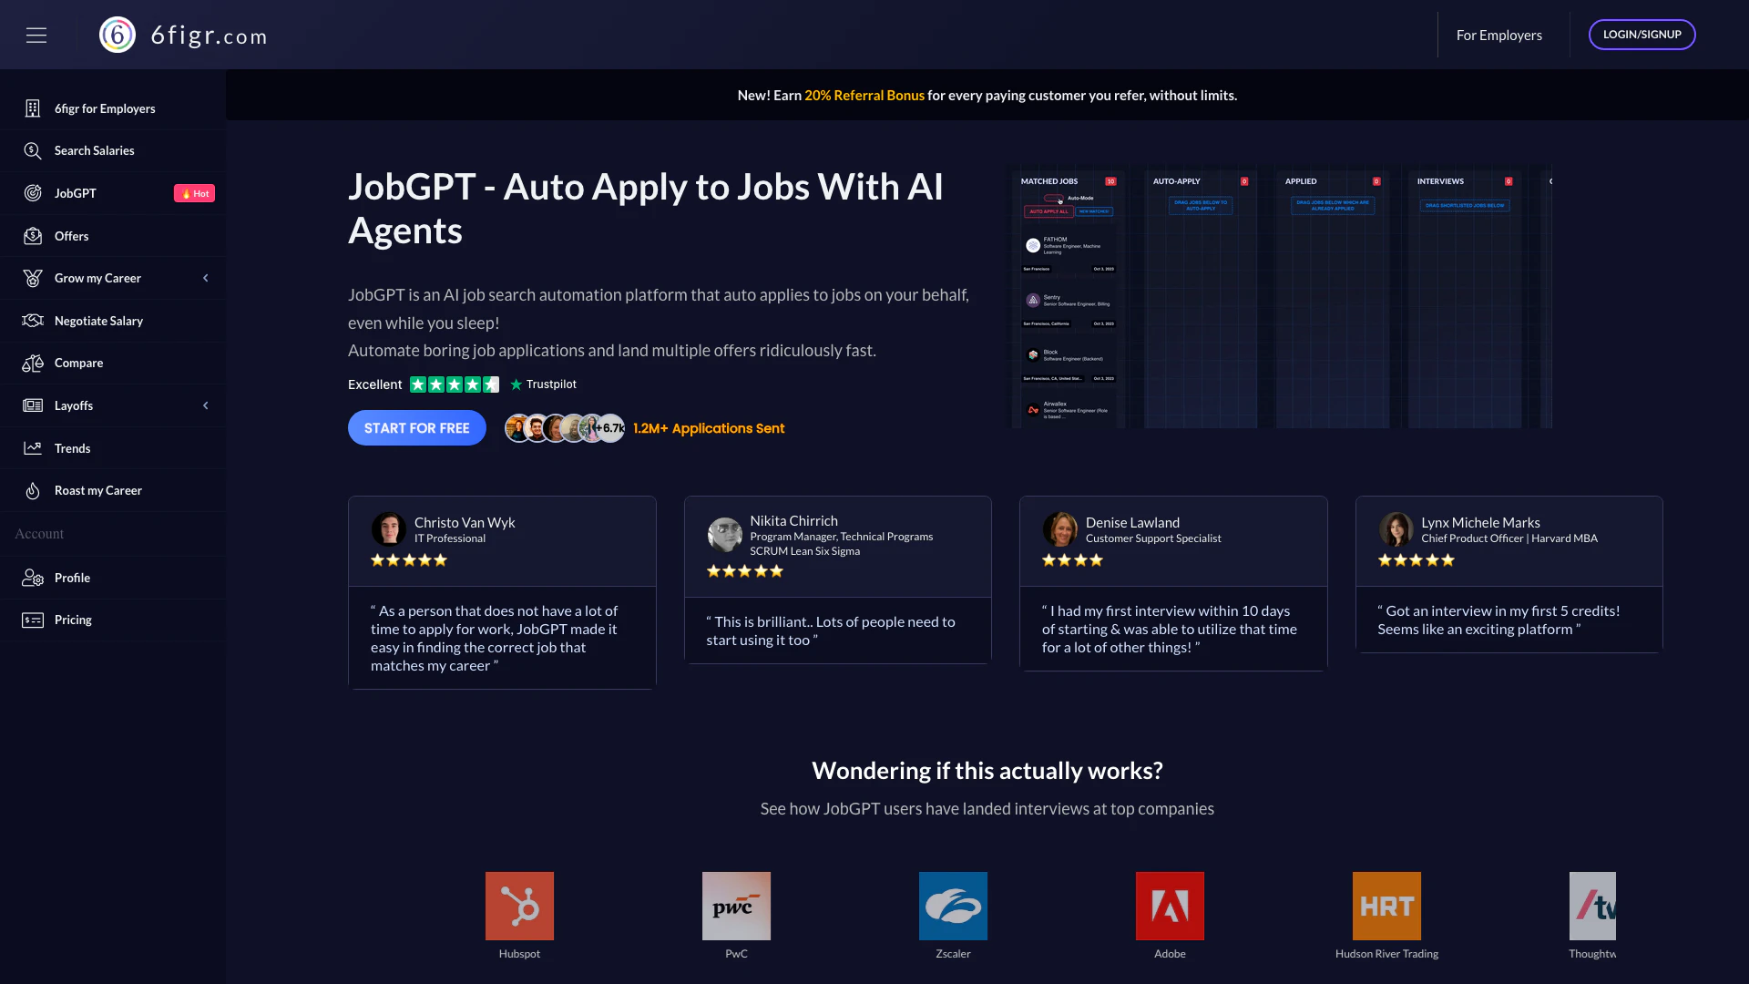Click the Negotiate Salary handshake icon
This screenshot has height=984, width=1749.
coord(33,321)
